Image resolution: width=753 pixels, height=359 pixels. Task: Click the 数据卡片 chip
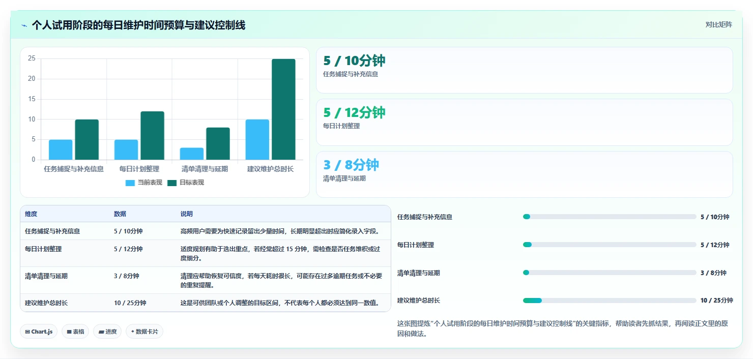[x=144, y=332]
